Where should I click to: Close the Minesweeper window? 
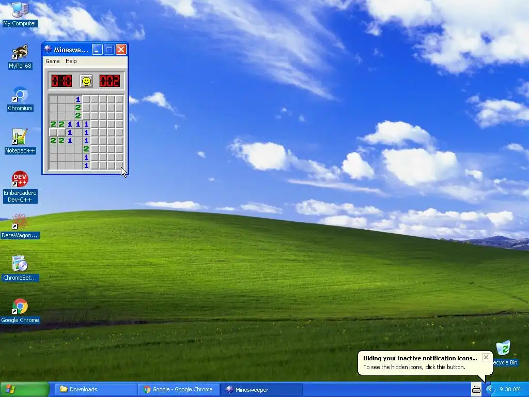[121, 50]
